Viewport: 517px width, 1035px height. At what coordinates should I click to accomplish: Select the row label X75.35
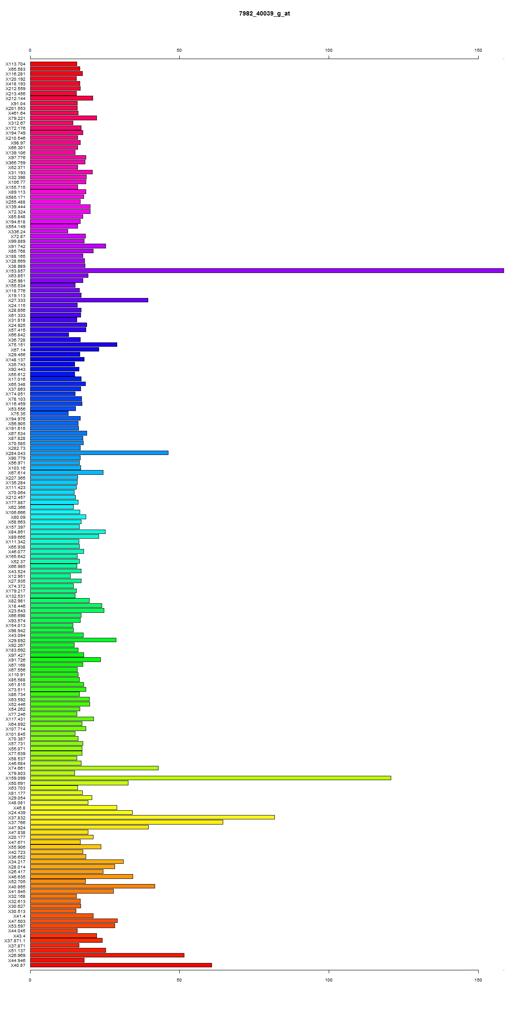[x=18, y=414]
